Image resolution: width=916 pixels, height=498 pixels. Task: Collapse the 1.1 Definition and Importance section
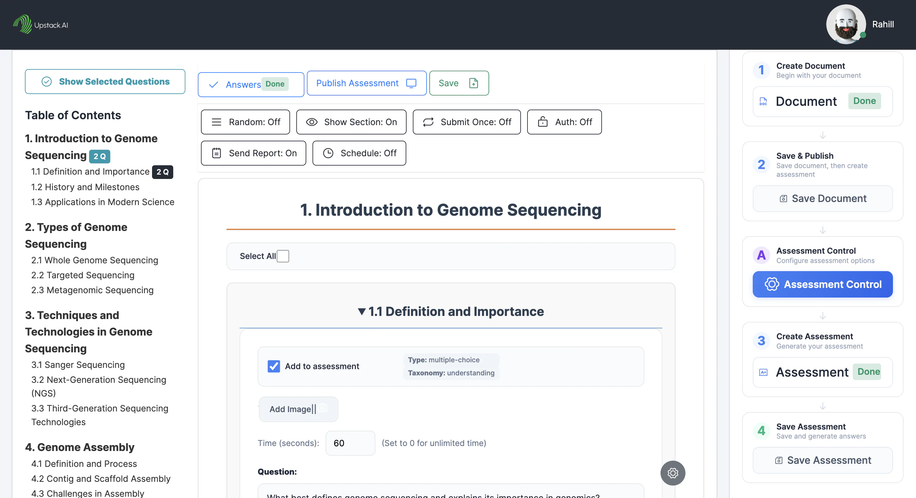451,311
